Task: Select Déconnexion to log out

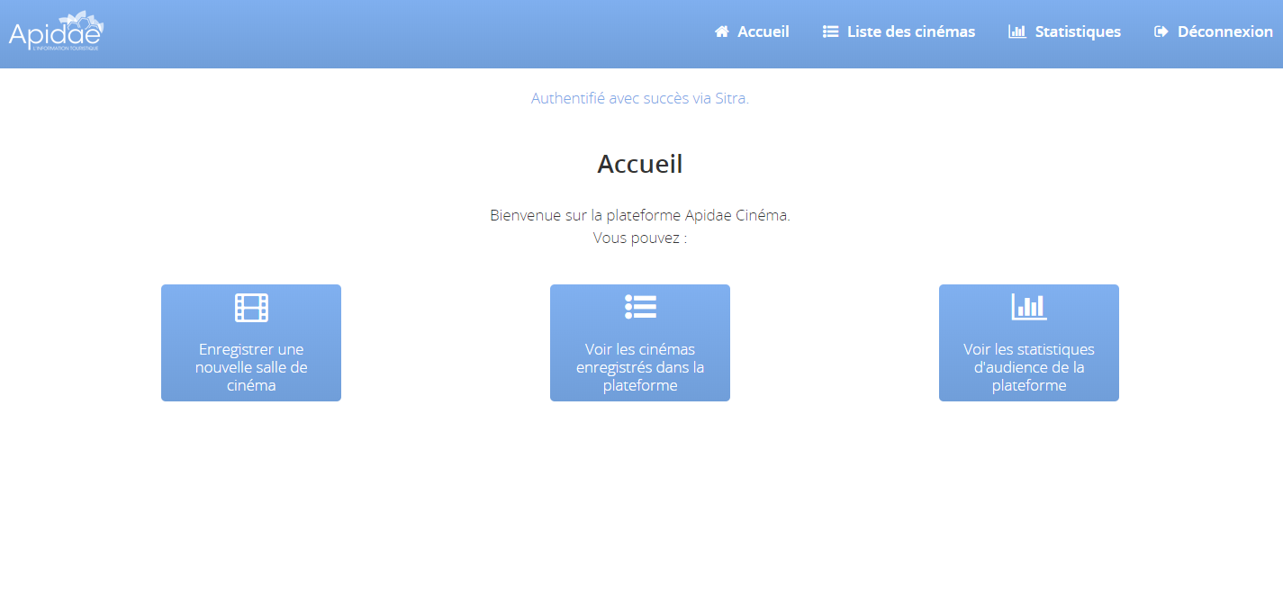Action: point(1214,31)
